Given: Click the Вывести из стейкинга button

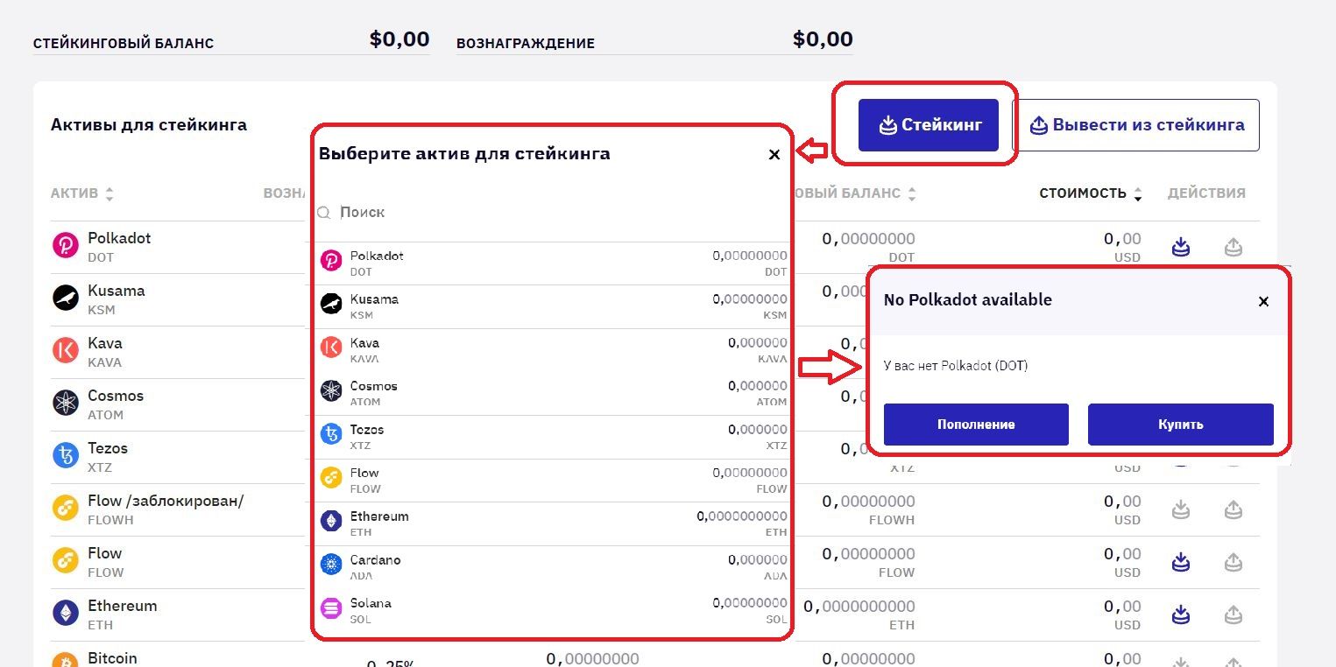Looking at the screenshot, I should pyautogui.click(x=1136, y=125).
